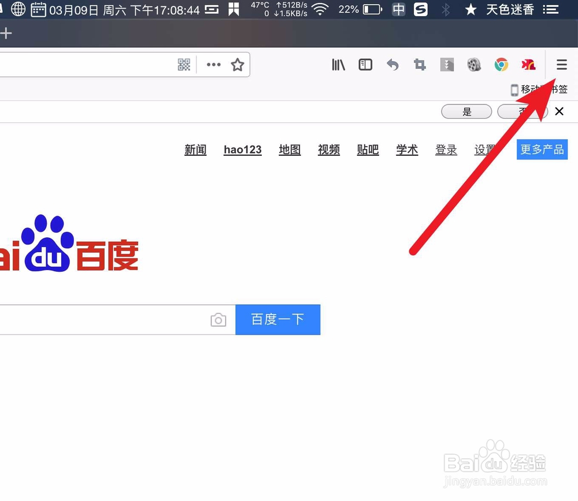578x501 pixels.
Task: Dismiss the notification bar with X
Action: pos(559,111)
